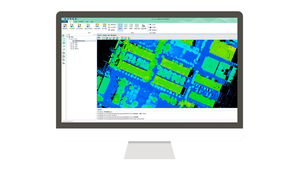
Task: Choose the four-view grid layout icon
Action: click(137, 26)
